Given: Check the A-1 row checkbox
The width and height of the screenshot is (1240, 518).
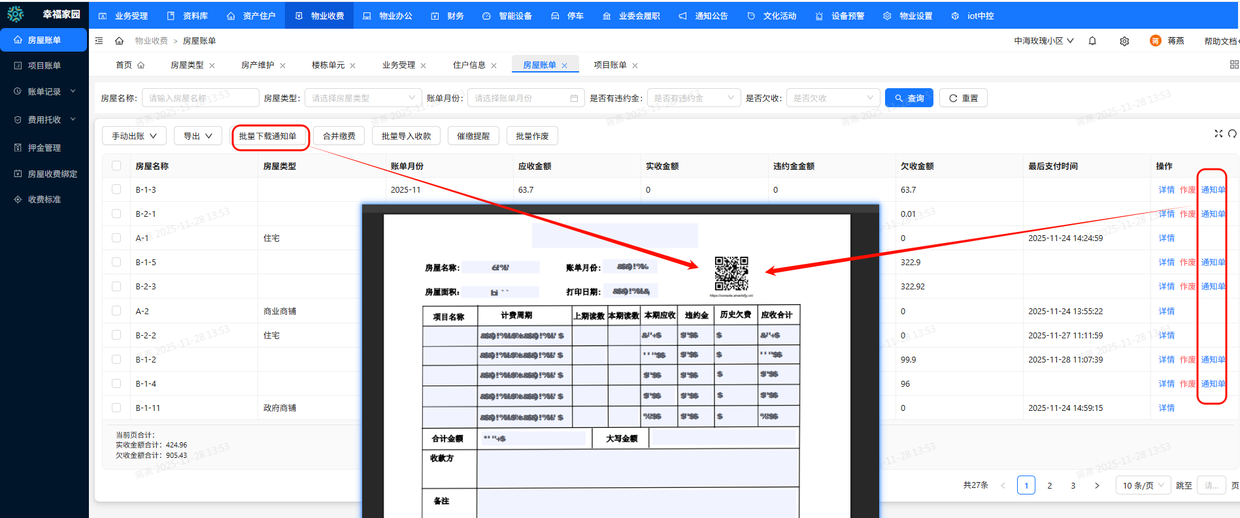Looking at the screenshot, I should tap(116, 238).
